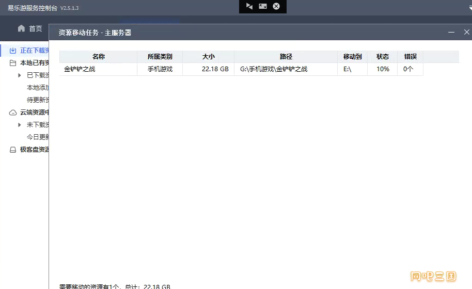The height and width of the screenshot is (289, 472).
Task: Select the 金铲铲之战 row in the task list
Action: coord(241,69)
